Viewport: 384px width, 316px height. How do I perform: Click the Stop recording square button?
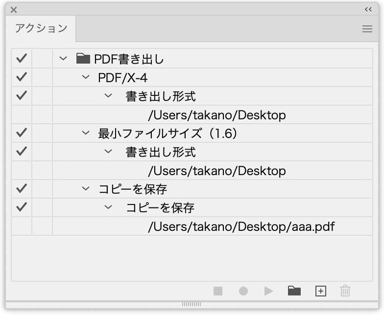[x=218, y=291]
